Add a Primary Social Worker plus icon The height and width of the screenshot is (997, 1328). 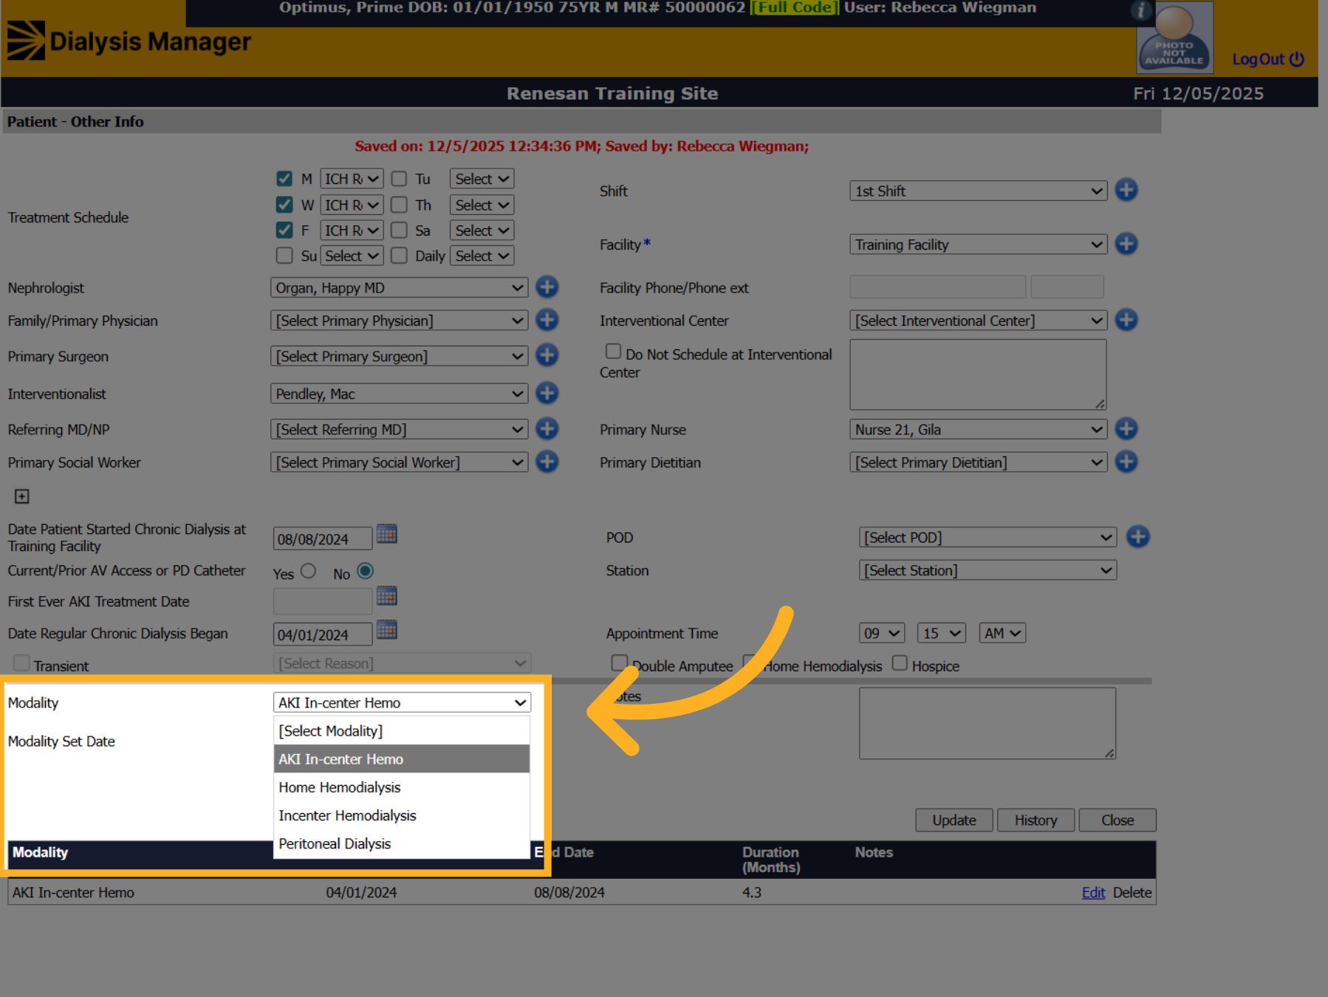pos(547,462)
